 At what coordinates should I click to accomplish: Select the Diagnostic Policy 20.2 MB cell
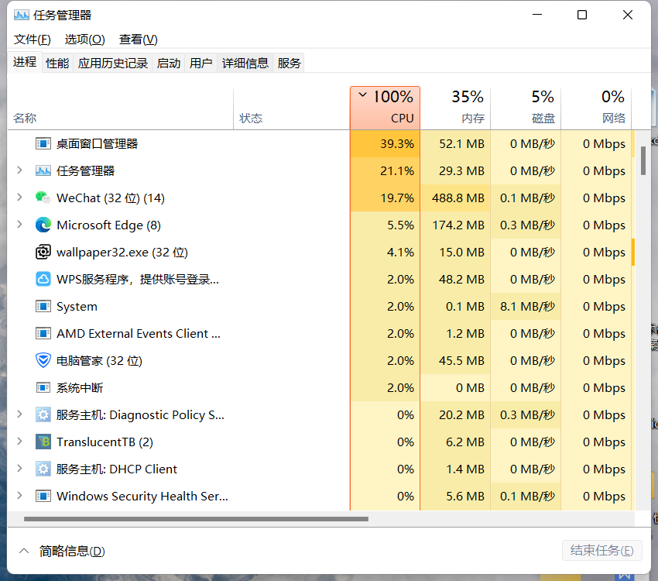pos(456,414)
